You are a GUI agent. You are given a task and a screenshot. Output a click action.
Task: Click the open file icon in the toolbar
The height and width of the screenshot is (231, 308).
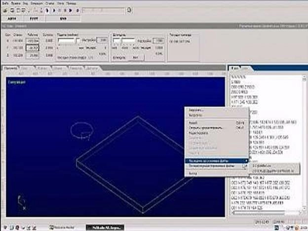tap(5, 10)
